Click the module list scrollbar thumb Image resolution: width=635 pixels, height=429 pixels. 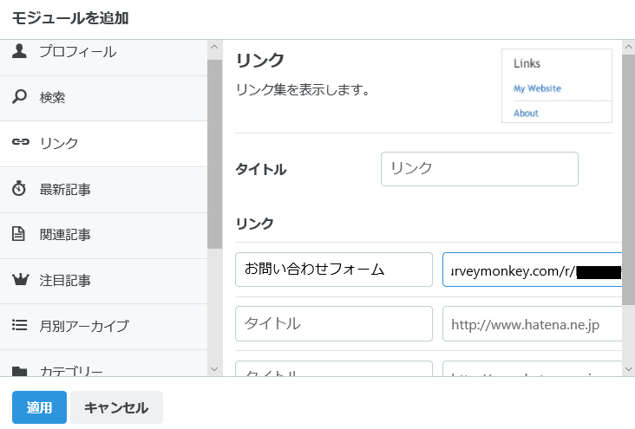(214, 153)
